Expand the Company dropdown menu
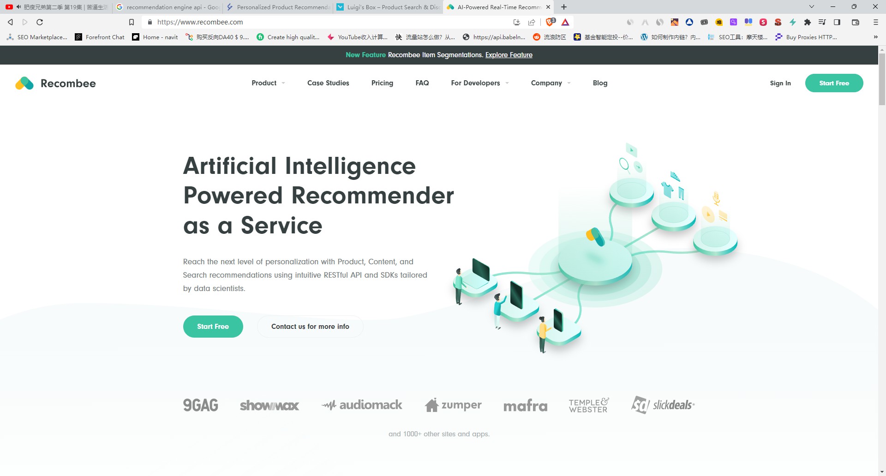886x476 pixels. click(551, 83)
